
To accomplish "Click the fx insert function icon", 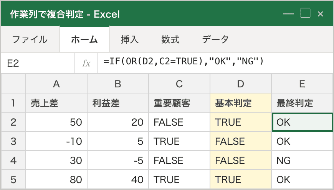I will tap(86, 63).
